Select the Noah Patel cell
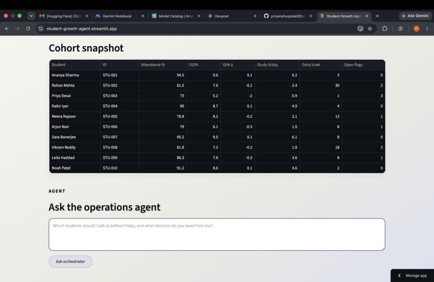This screenshot has height=282, width=434. [x=75, y=168]
